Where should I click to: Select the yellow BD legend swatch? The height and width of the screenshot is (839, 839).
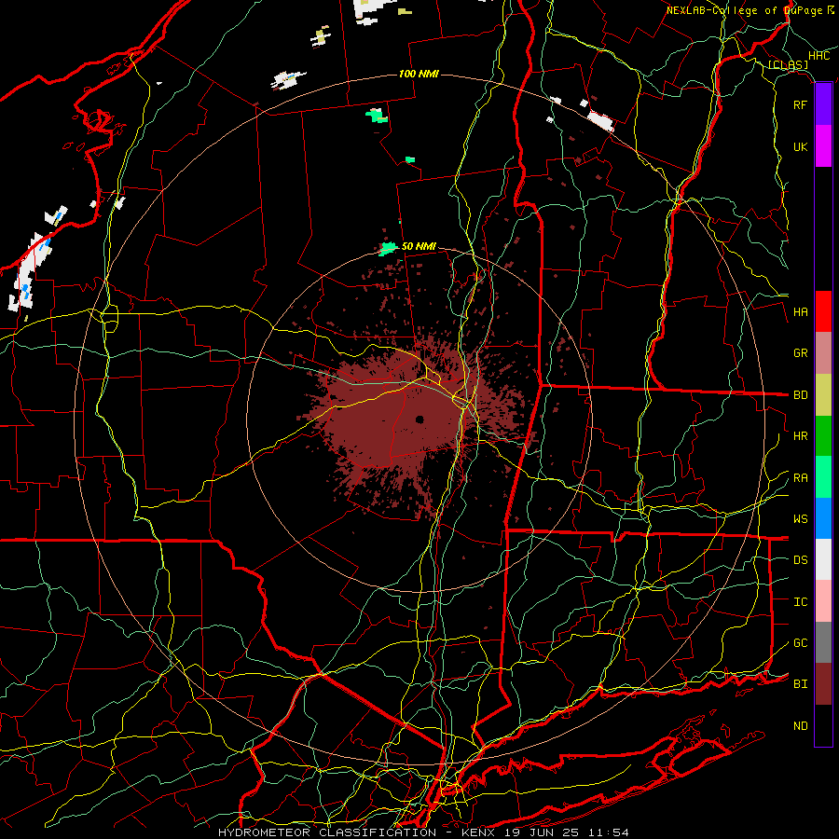(x=823, y=395)
